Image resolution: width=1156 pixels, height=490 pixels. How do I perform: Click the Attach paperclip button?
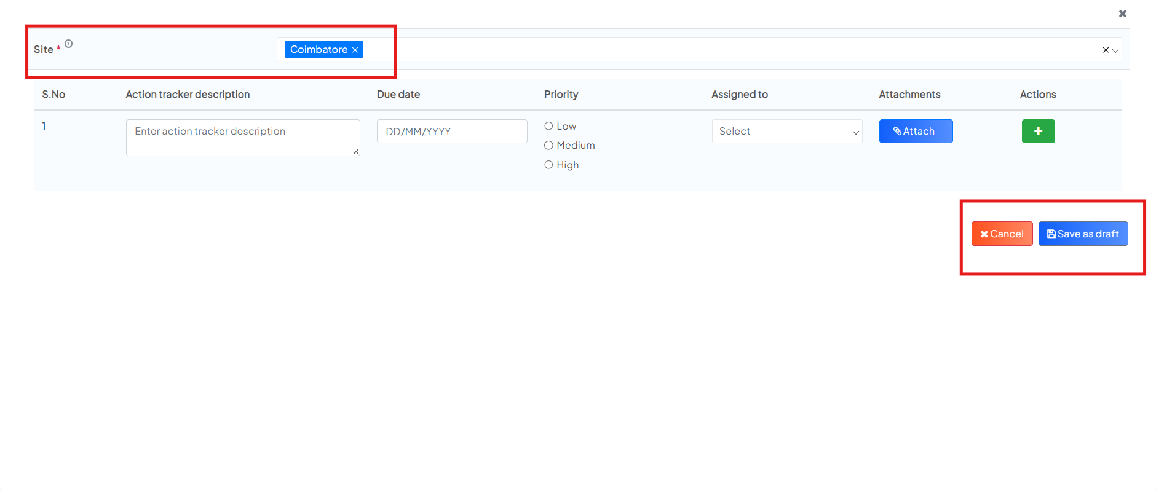coord(915,131)
